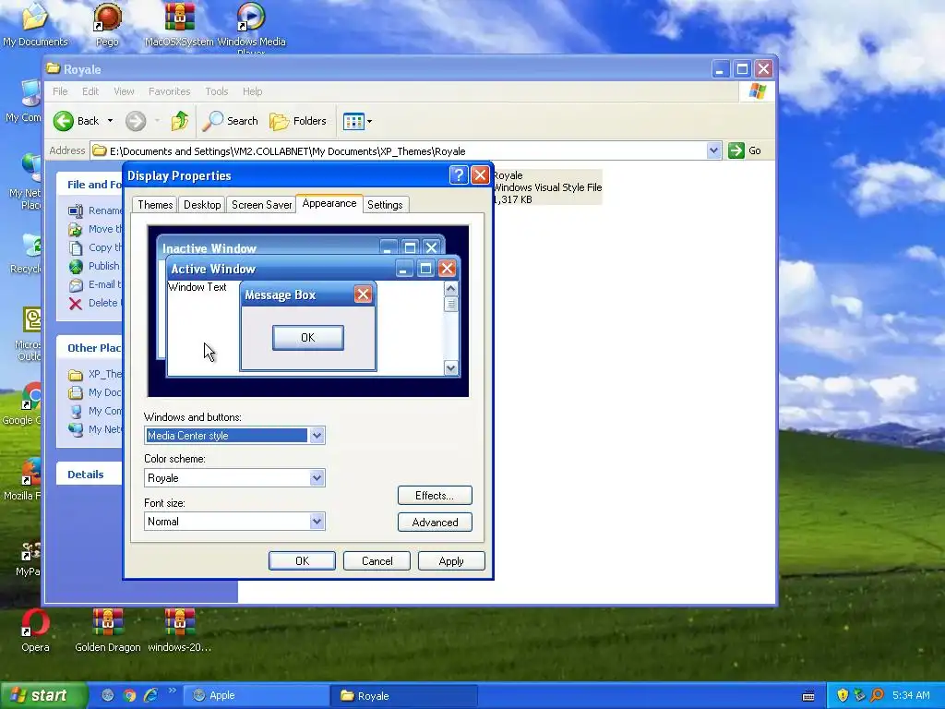Click the Start button
Image resolution: width=945 pixels, height=709 pixels.
click(x=42, y=696)
